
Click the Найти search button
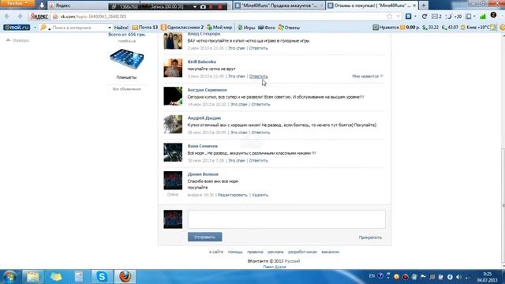click(x=121, y=28)
